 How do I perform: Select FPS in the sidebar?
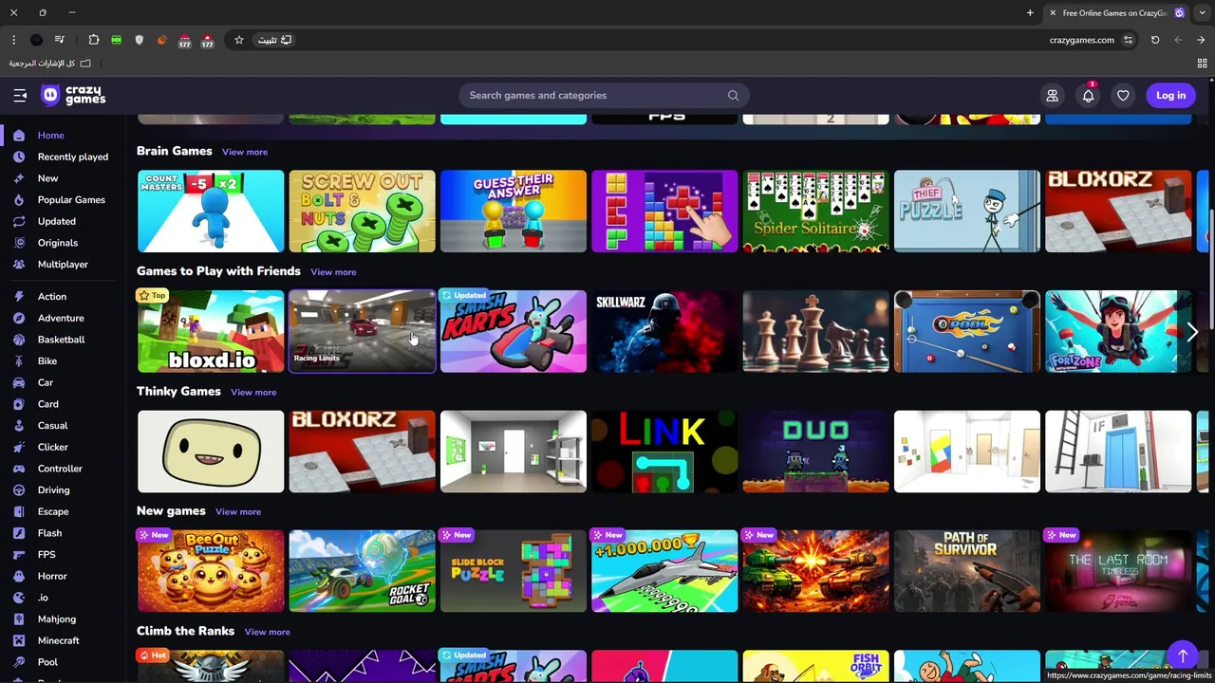click(47, 555)
